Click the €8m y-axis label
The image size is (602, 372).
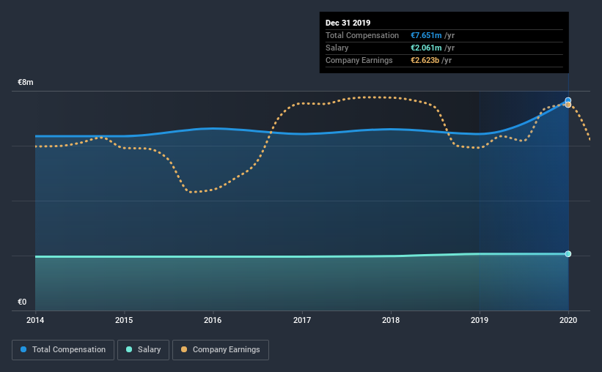point(26,83)
